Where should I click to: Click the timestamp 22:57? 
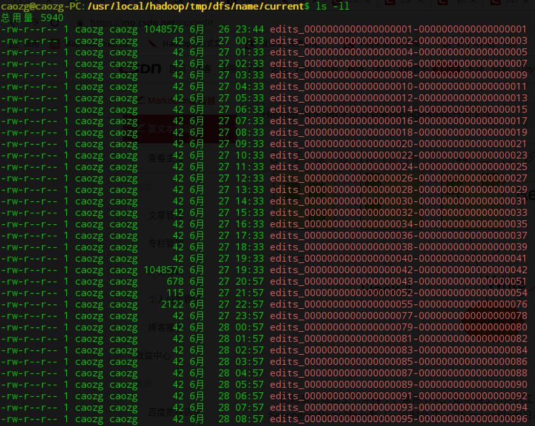point(250,304)
